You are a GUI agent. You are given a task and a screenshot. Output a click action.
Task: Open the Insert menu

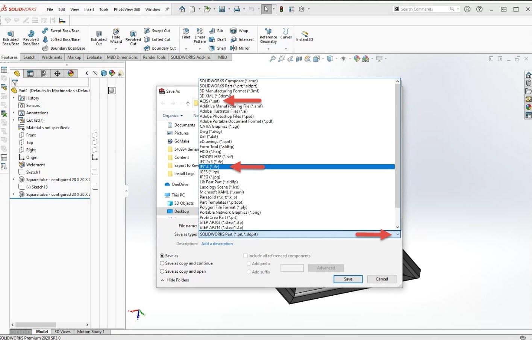89,9
